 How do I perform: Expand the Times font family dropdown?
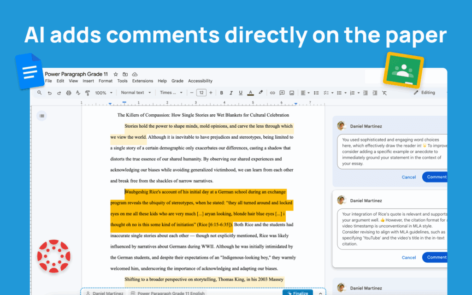(x=171, y=93)
